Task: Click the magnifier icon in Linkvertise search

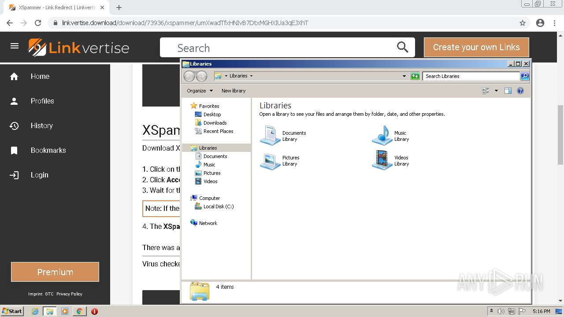Action: pos(403,47)
